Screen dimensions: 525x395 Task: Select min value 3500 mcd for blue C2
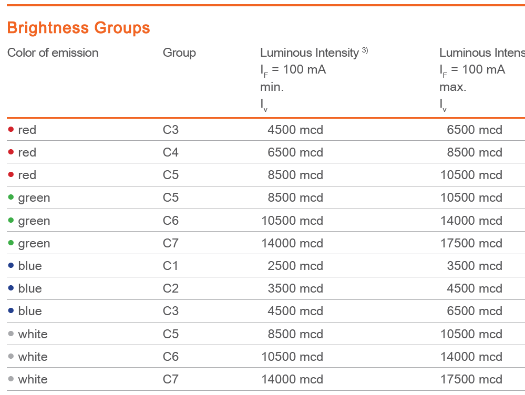(x=295, y=288)
